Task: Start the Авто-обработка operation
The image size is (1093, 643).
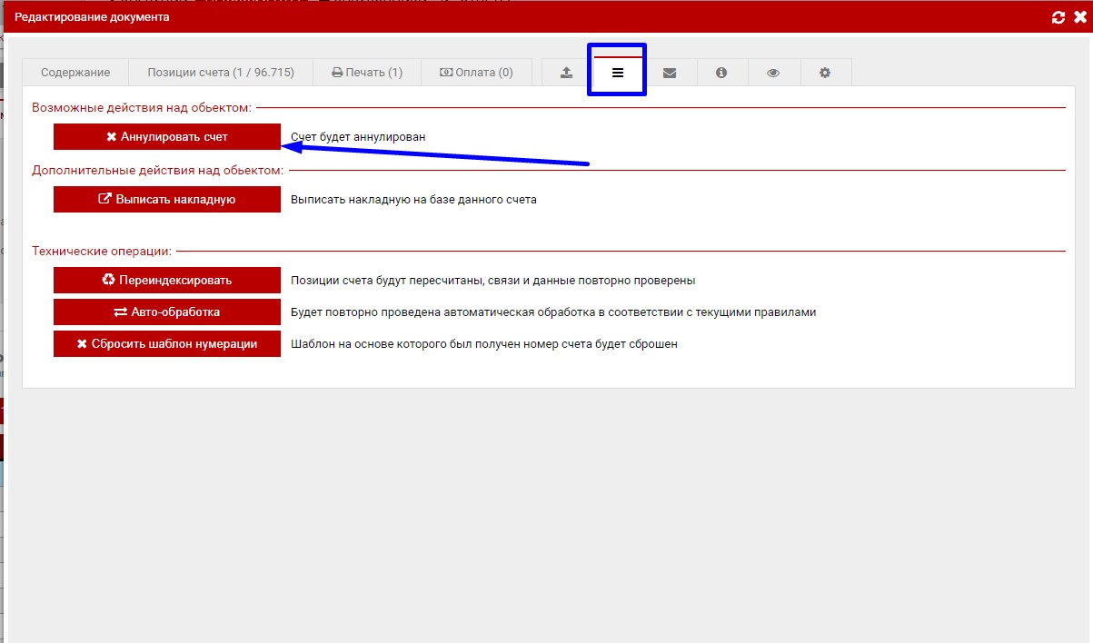Action: coord(167,312)
